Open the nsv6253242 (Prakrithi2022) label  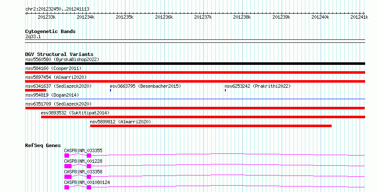click(x=258, y=86)
